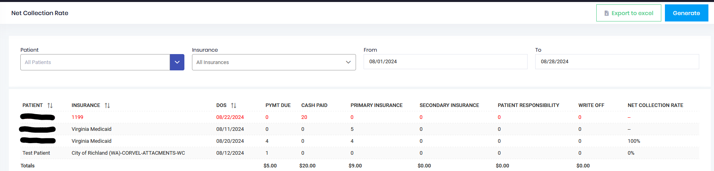Click the 100% net collection rate value
Viewport: 714px width, 171px height.
(633, 141)
